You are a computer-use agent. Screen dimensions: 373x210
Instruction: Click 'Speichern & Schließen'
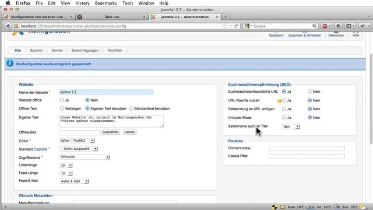pos(304,34)
